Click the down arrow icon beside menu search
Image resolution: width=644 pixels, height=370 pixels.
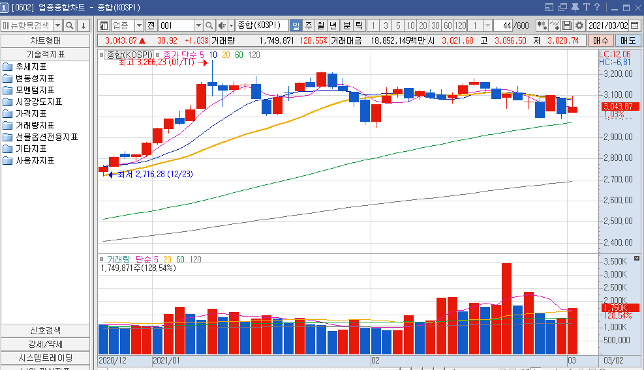pos(84,25)
